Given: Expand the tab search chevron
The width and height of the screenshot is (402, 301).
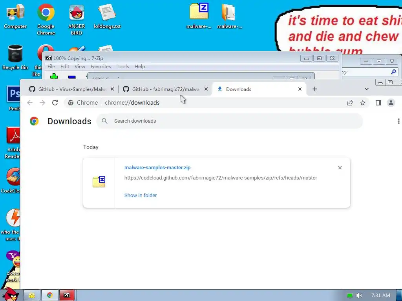Looking at the screenshot, I should tap(367, 89).
